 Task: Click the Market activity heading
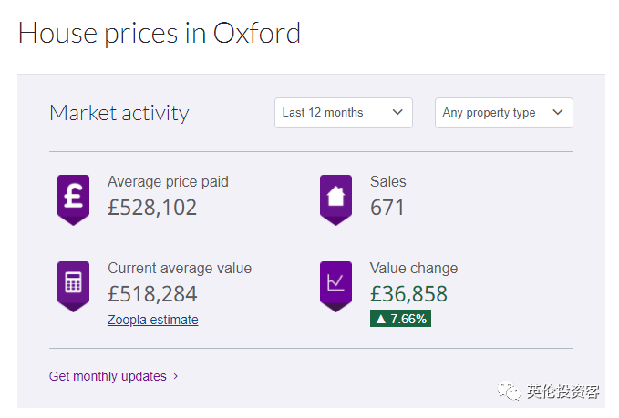[x=119, y=113]
